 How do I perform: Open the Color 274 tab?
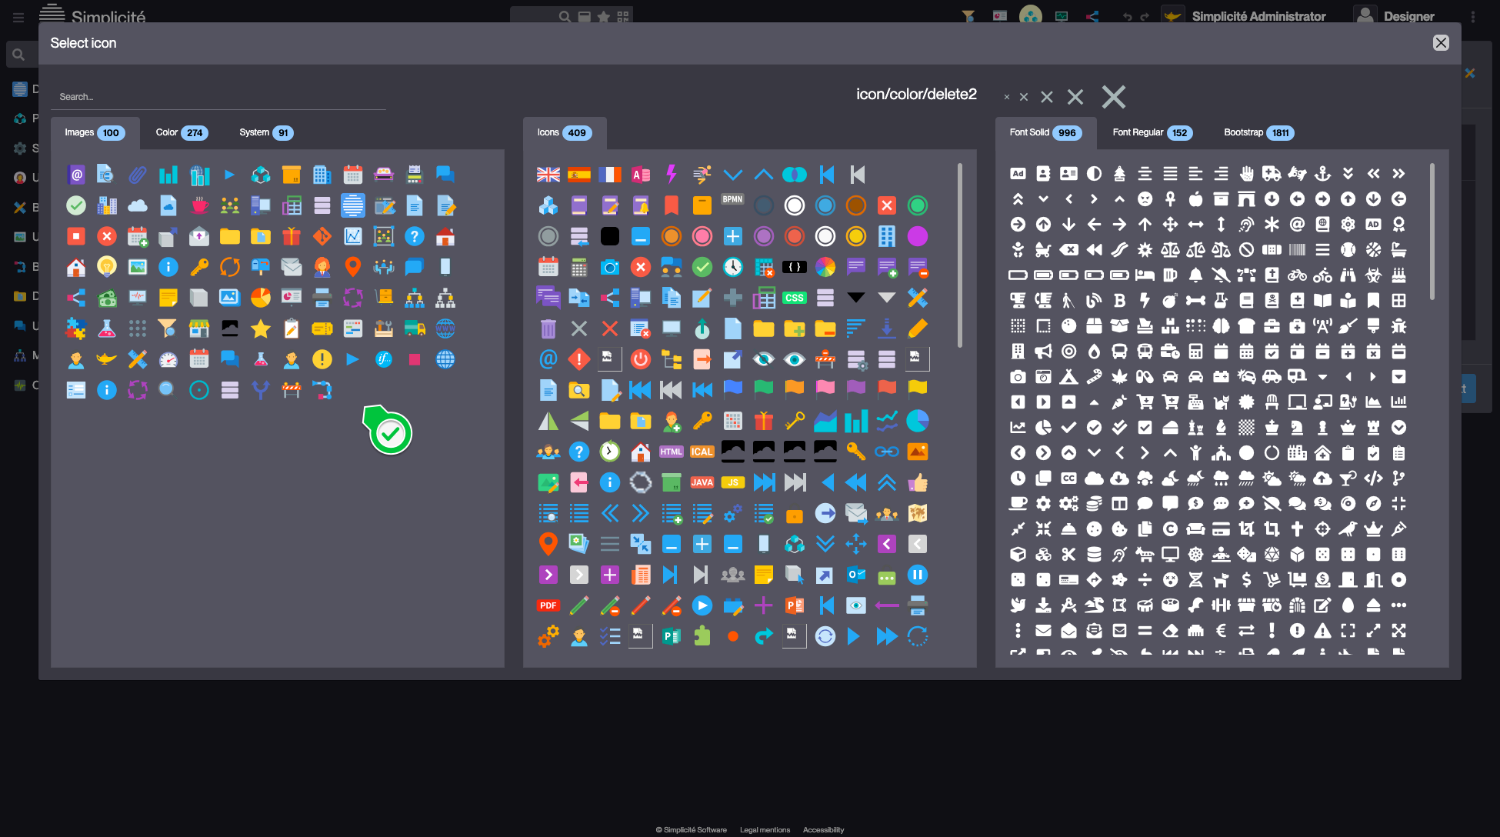click(182, 133)
